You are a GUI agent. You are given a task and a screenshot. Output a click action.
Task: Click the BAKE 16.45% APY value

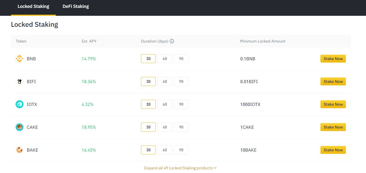89,150
